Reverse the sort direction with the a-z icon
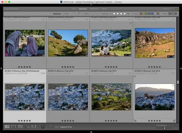 tap(50, 126)
